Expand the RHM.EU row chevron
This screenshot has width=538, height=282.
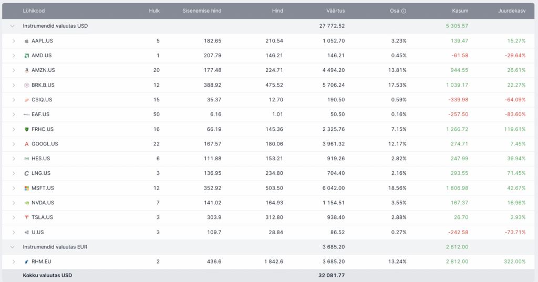coord(13,262)
